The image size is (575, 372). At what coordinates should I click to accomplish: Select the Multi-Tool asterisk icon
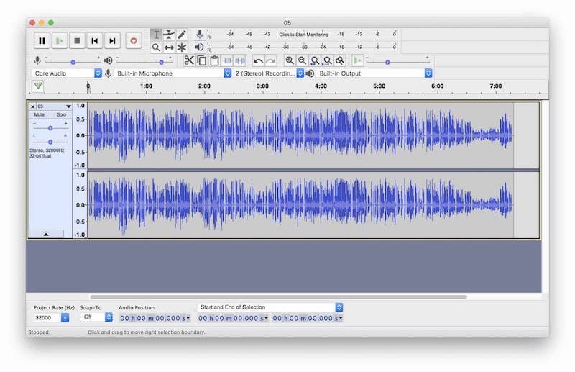[x=182, y=47]
